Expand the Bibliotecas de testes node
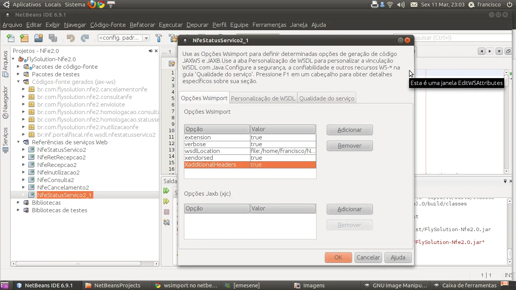 pyautogui.click(x=19, y=210)
